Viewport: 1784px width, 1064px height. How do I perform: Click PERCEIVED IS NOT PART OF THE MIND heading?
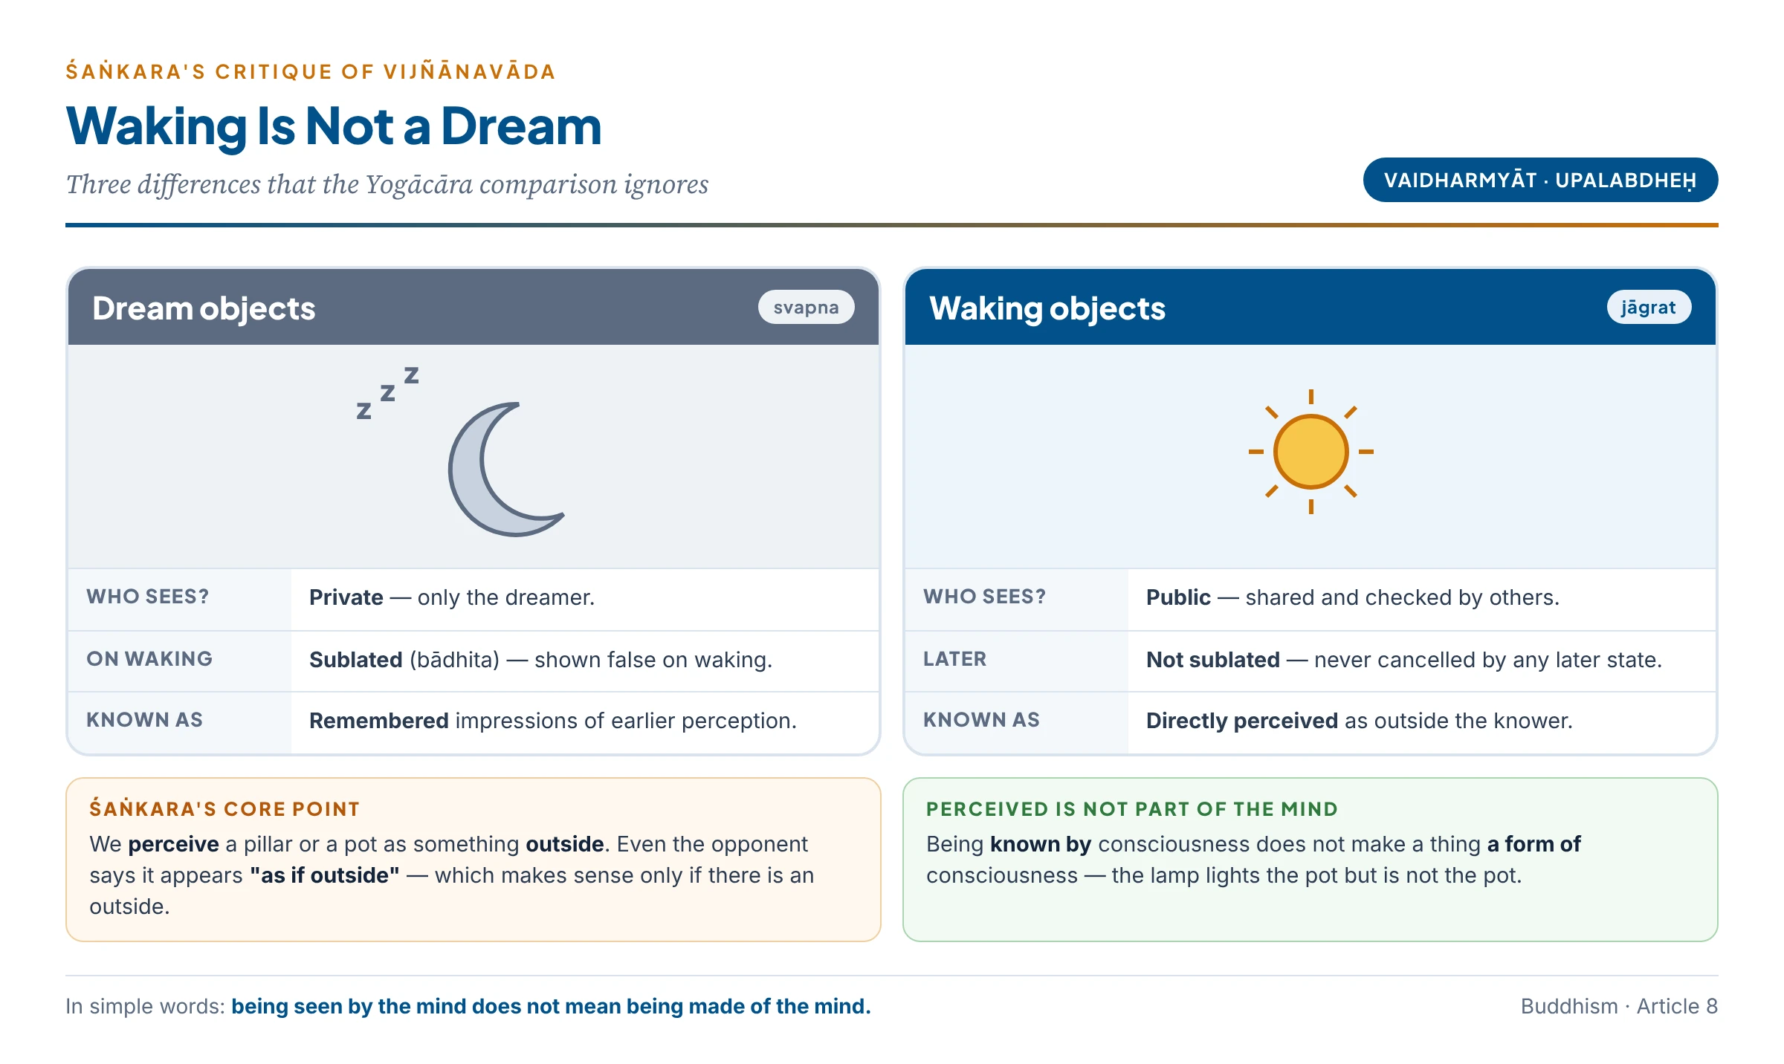(x=1132, y=809)
